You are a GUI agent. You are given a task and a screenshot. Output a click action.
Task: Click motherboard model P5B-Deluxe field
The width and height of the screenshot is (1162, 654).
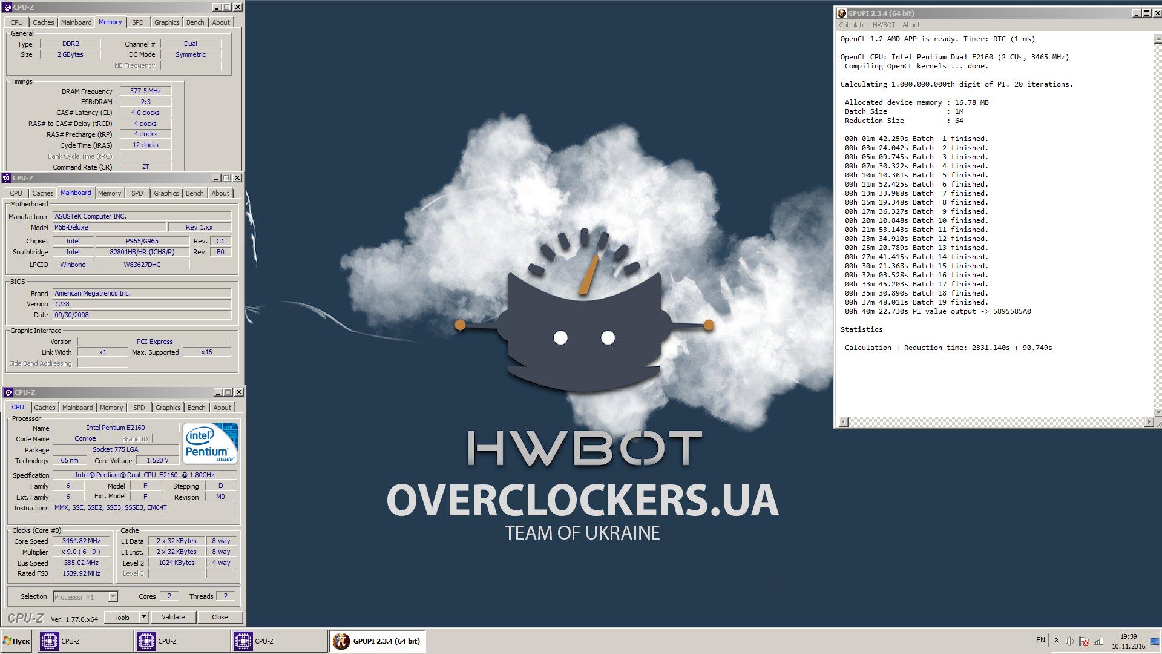pyautogui.click(x=110, y=227)
